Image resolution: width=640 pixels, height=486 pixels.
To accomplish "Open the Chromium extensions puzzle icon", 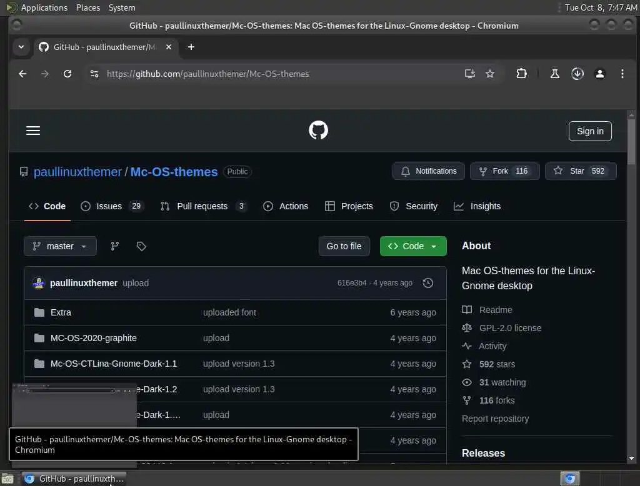I will [x=521, y=74].
